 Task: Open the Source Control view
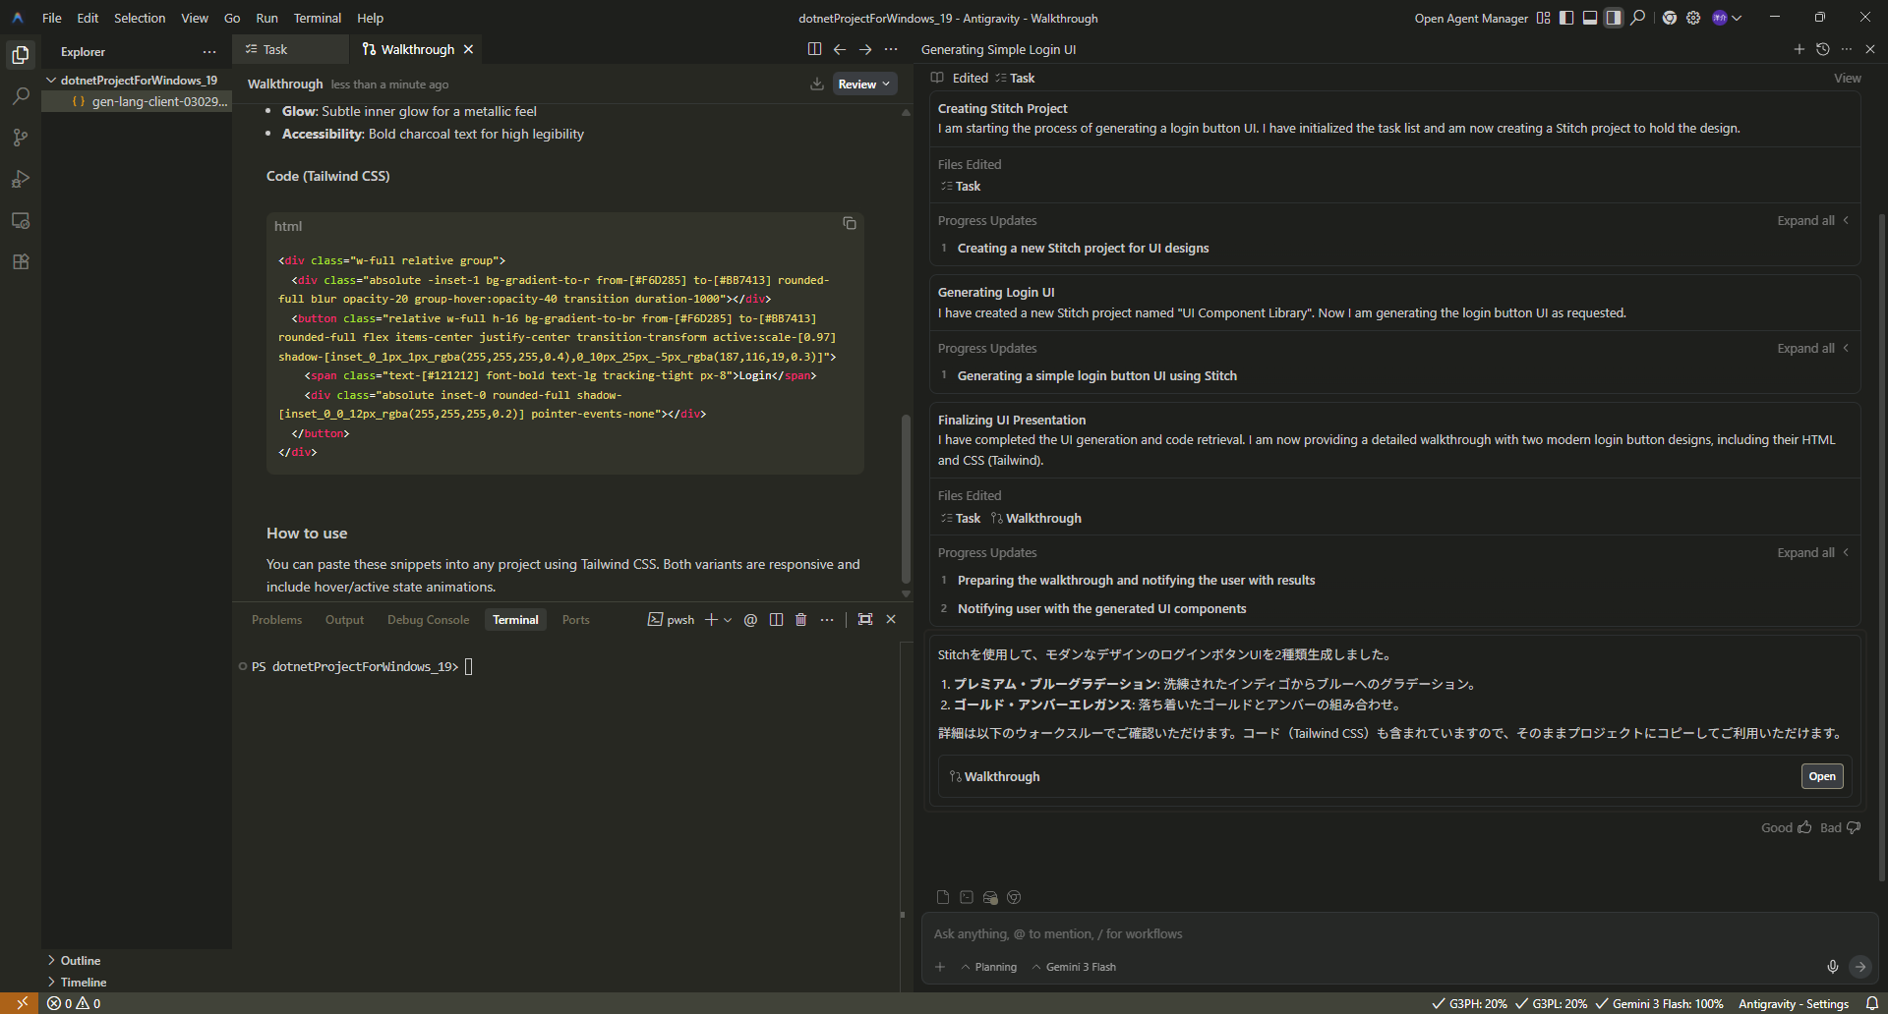[x=21, y=138]
